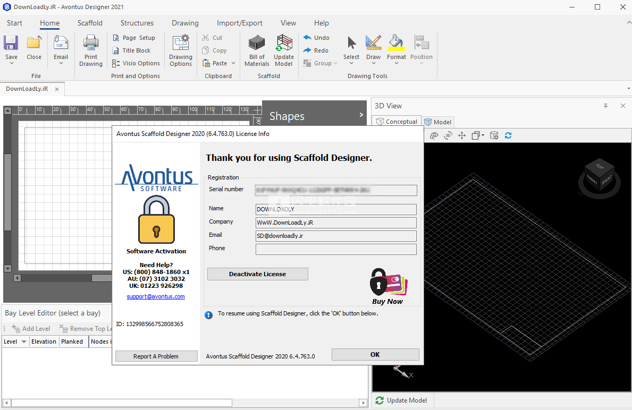The width and height of the screenshot is (632, 410).
Task: Switch to the Model tab in 3D View
Action: (438, 122)
